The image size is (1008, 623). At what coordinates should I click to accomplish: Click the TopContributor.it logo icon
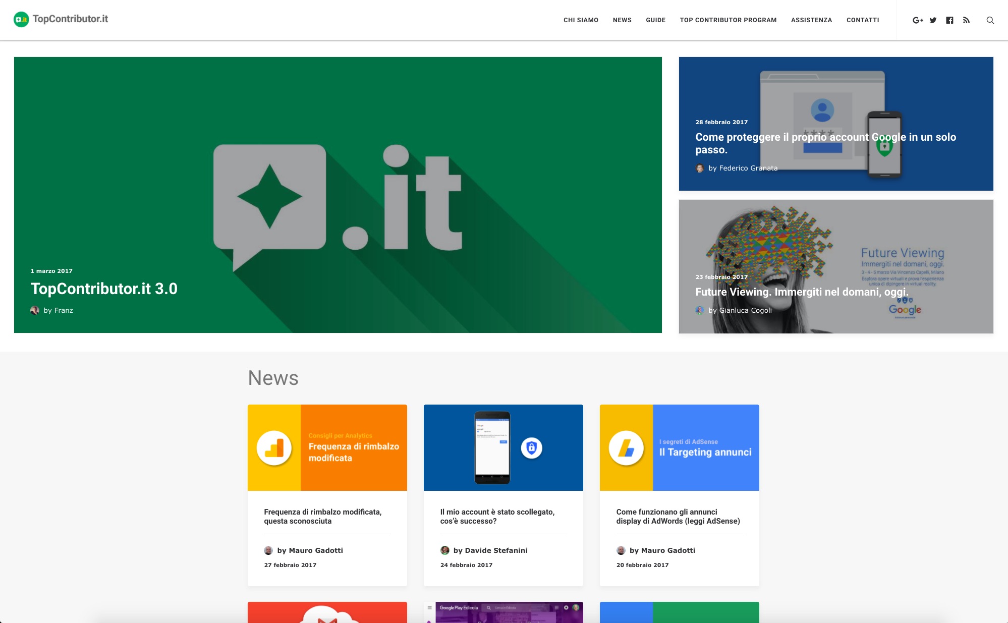21,19
